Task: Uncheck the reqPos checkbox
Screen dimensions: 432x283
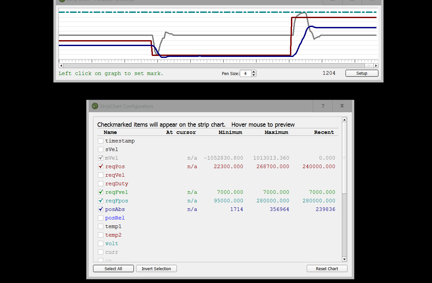Action: click(101, 167)
